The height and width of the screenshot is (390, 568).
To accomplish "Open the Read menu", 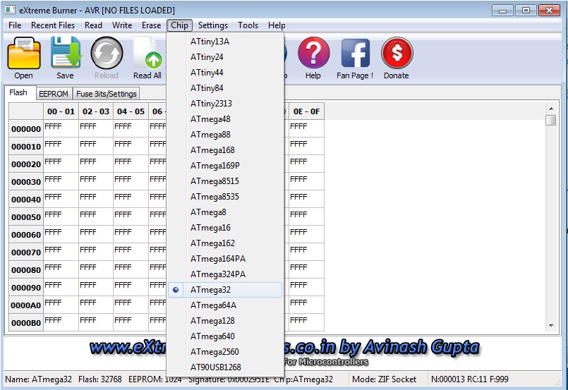I will click(x=93, y=25).
